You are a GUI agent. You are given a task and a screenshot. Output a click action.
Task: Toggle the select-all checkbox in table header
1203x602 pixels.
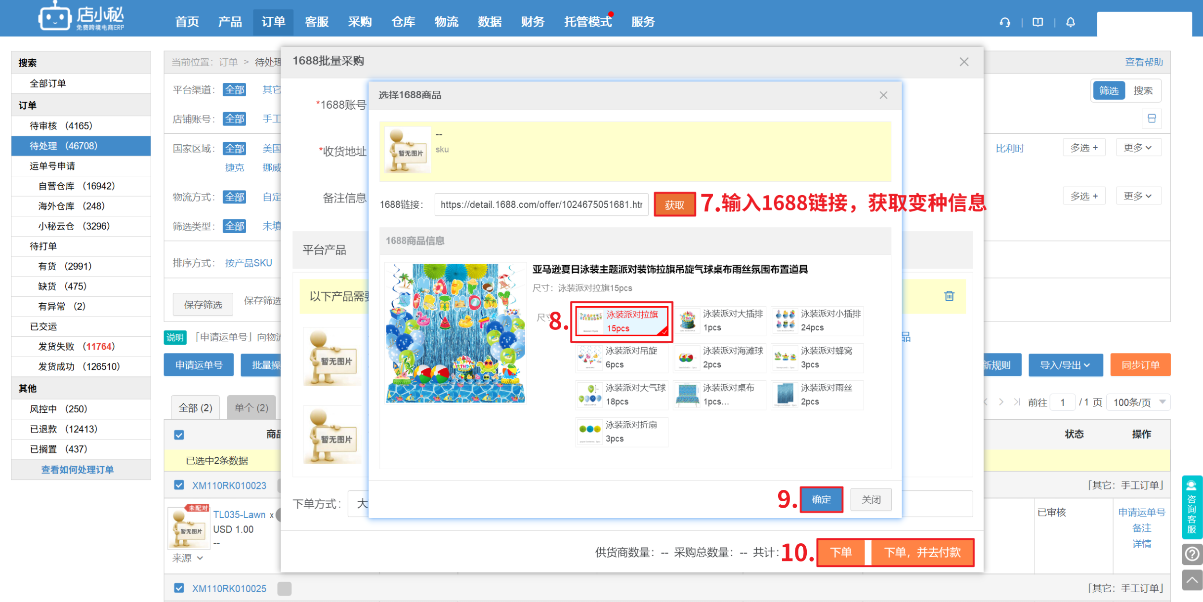click(x=179, y=435)
